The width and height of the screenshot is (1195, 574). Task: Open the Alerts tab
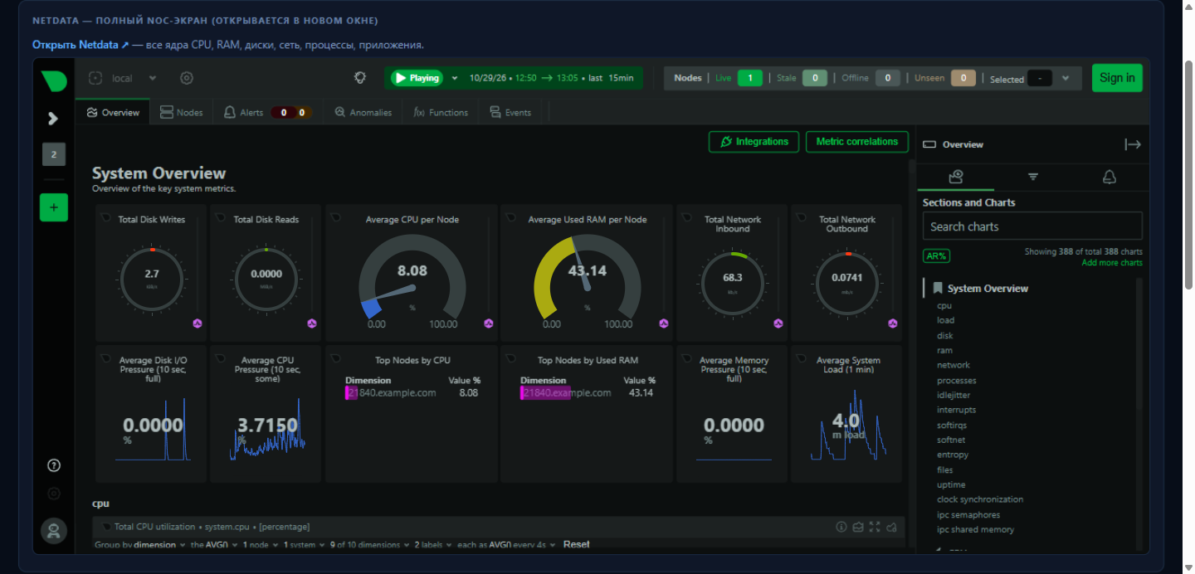click(267, 112)
